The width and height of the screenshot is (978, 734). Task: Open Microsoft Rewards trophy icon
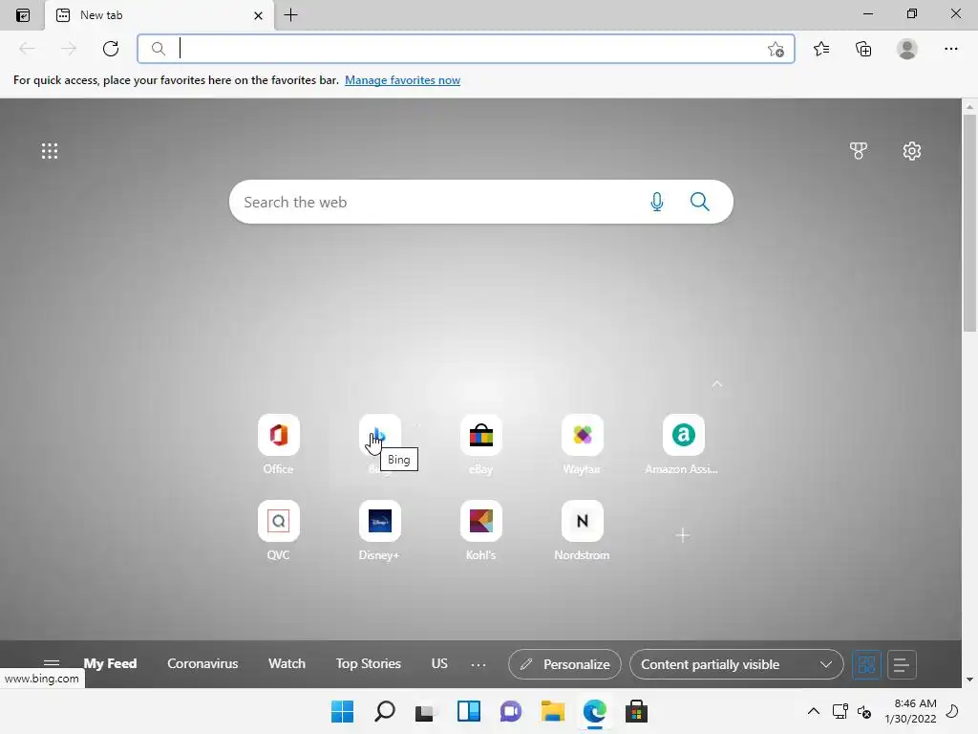tap(859, 151)
